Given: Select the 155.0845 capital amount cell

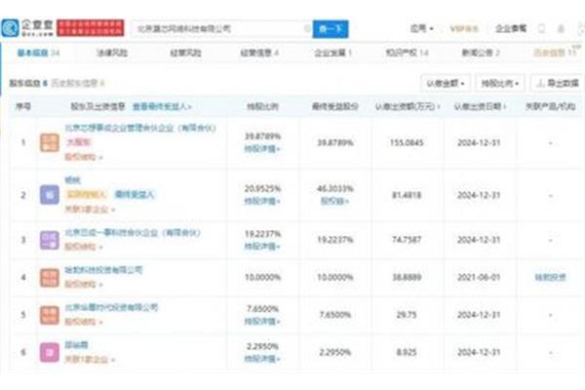Looking at the screenshot, I should [407, 142].
